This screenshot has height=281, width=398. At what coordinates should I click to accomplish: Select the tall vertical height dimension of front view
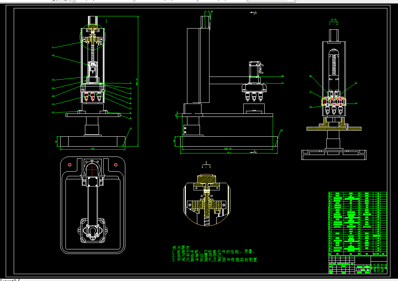(137, 81)
